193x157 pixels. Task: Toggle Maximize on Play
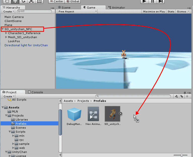154,11
